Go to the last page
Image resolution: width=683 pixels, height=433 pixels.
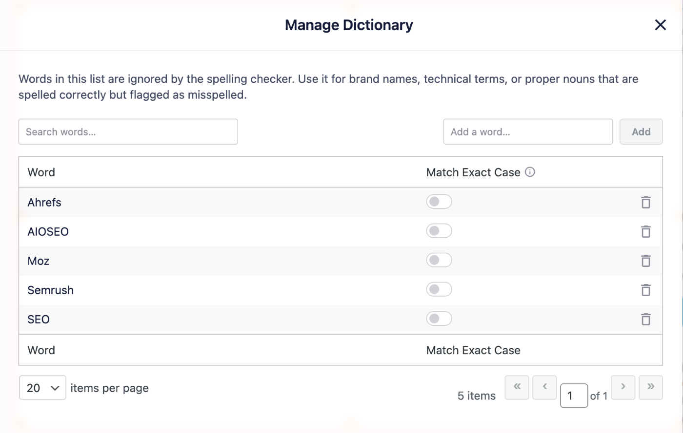651,387
